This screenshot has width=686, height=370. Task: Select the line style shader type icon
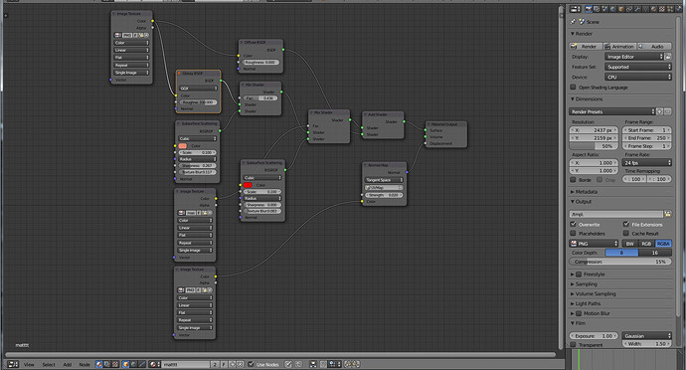coord(142,364)
